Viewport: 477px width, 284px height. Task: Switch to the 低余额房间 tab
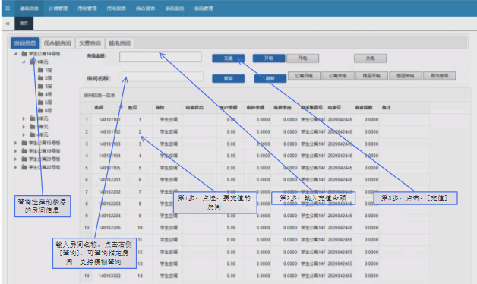point(57,43)
